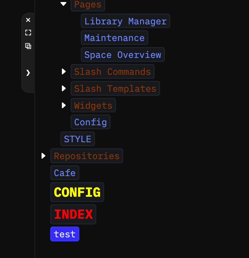
Task: Click the Widgets folder label
Action: click(x=93, y=105)
